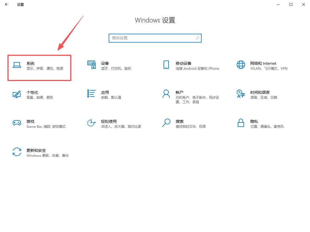Minimize the Settings window
The height and width of the screenshot is (232, 310).
pyautogui.click(x=278, y=4)
